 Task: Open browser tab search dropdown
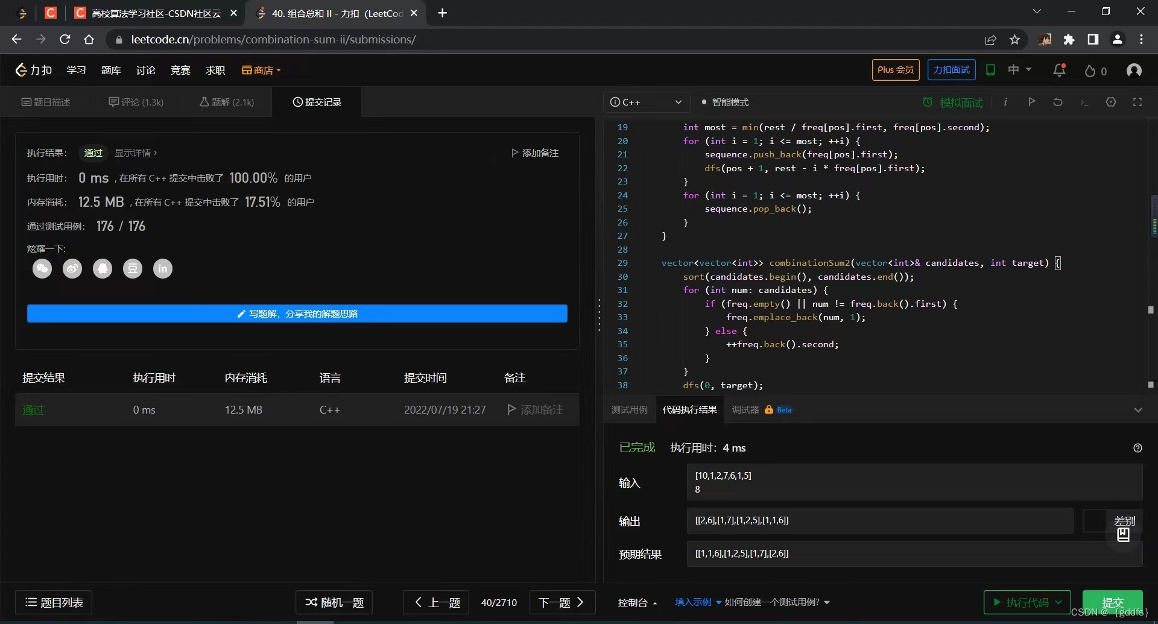pyautogui.click(x=1037, y=11)
